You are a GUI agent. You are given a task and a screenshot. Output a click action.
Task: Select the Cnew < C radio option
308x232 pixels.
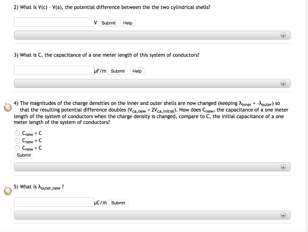[x=17, y=133]
